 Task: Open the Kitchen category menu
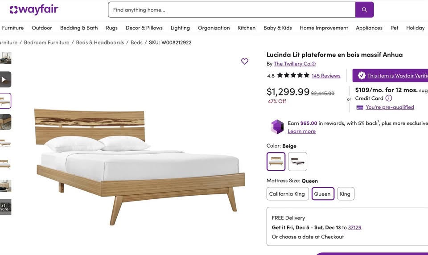[x=247, y=28]
